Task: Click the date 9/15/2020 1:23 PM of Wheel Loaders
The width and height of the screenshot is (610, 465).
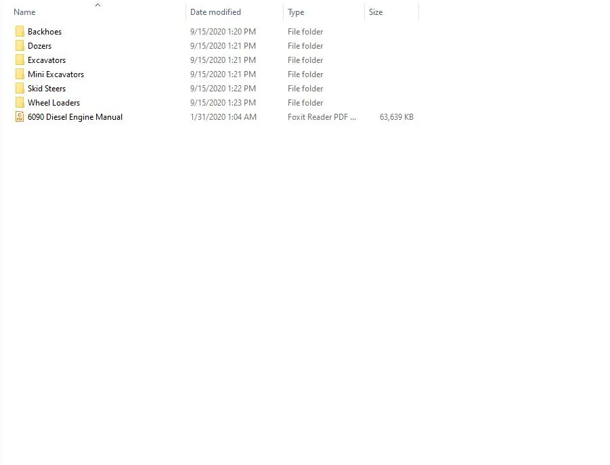Action: coord(223,103)
